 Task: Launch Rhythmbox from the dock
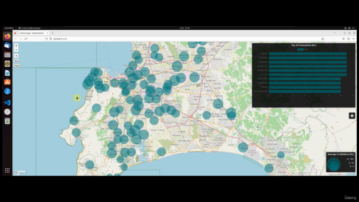[x=7, y=64]
